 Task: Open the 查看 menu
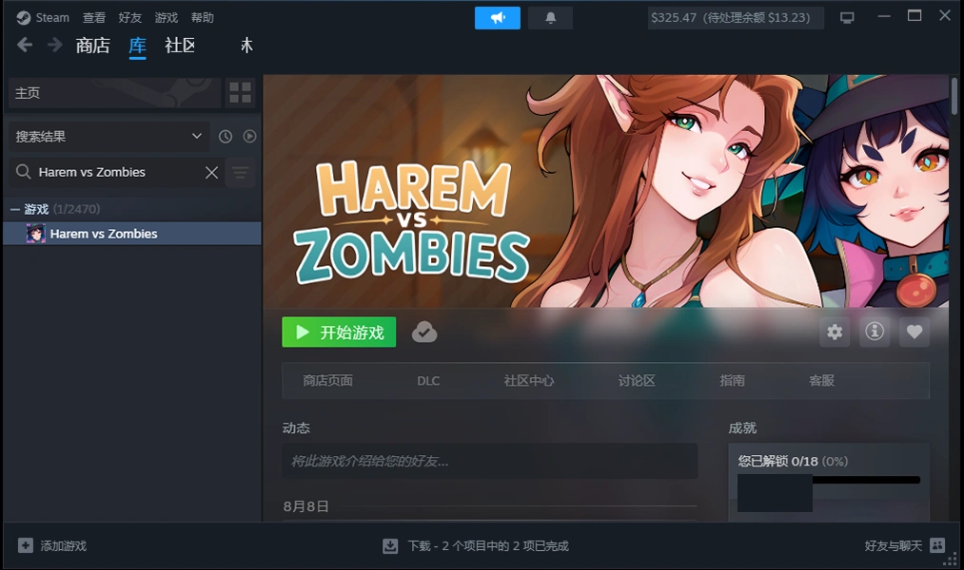[94, 18]
